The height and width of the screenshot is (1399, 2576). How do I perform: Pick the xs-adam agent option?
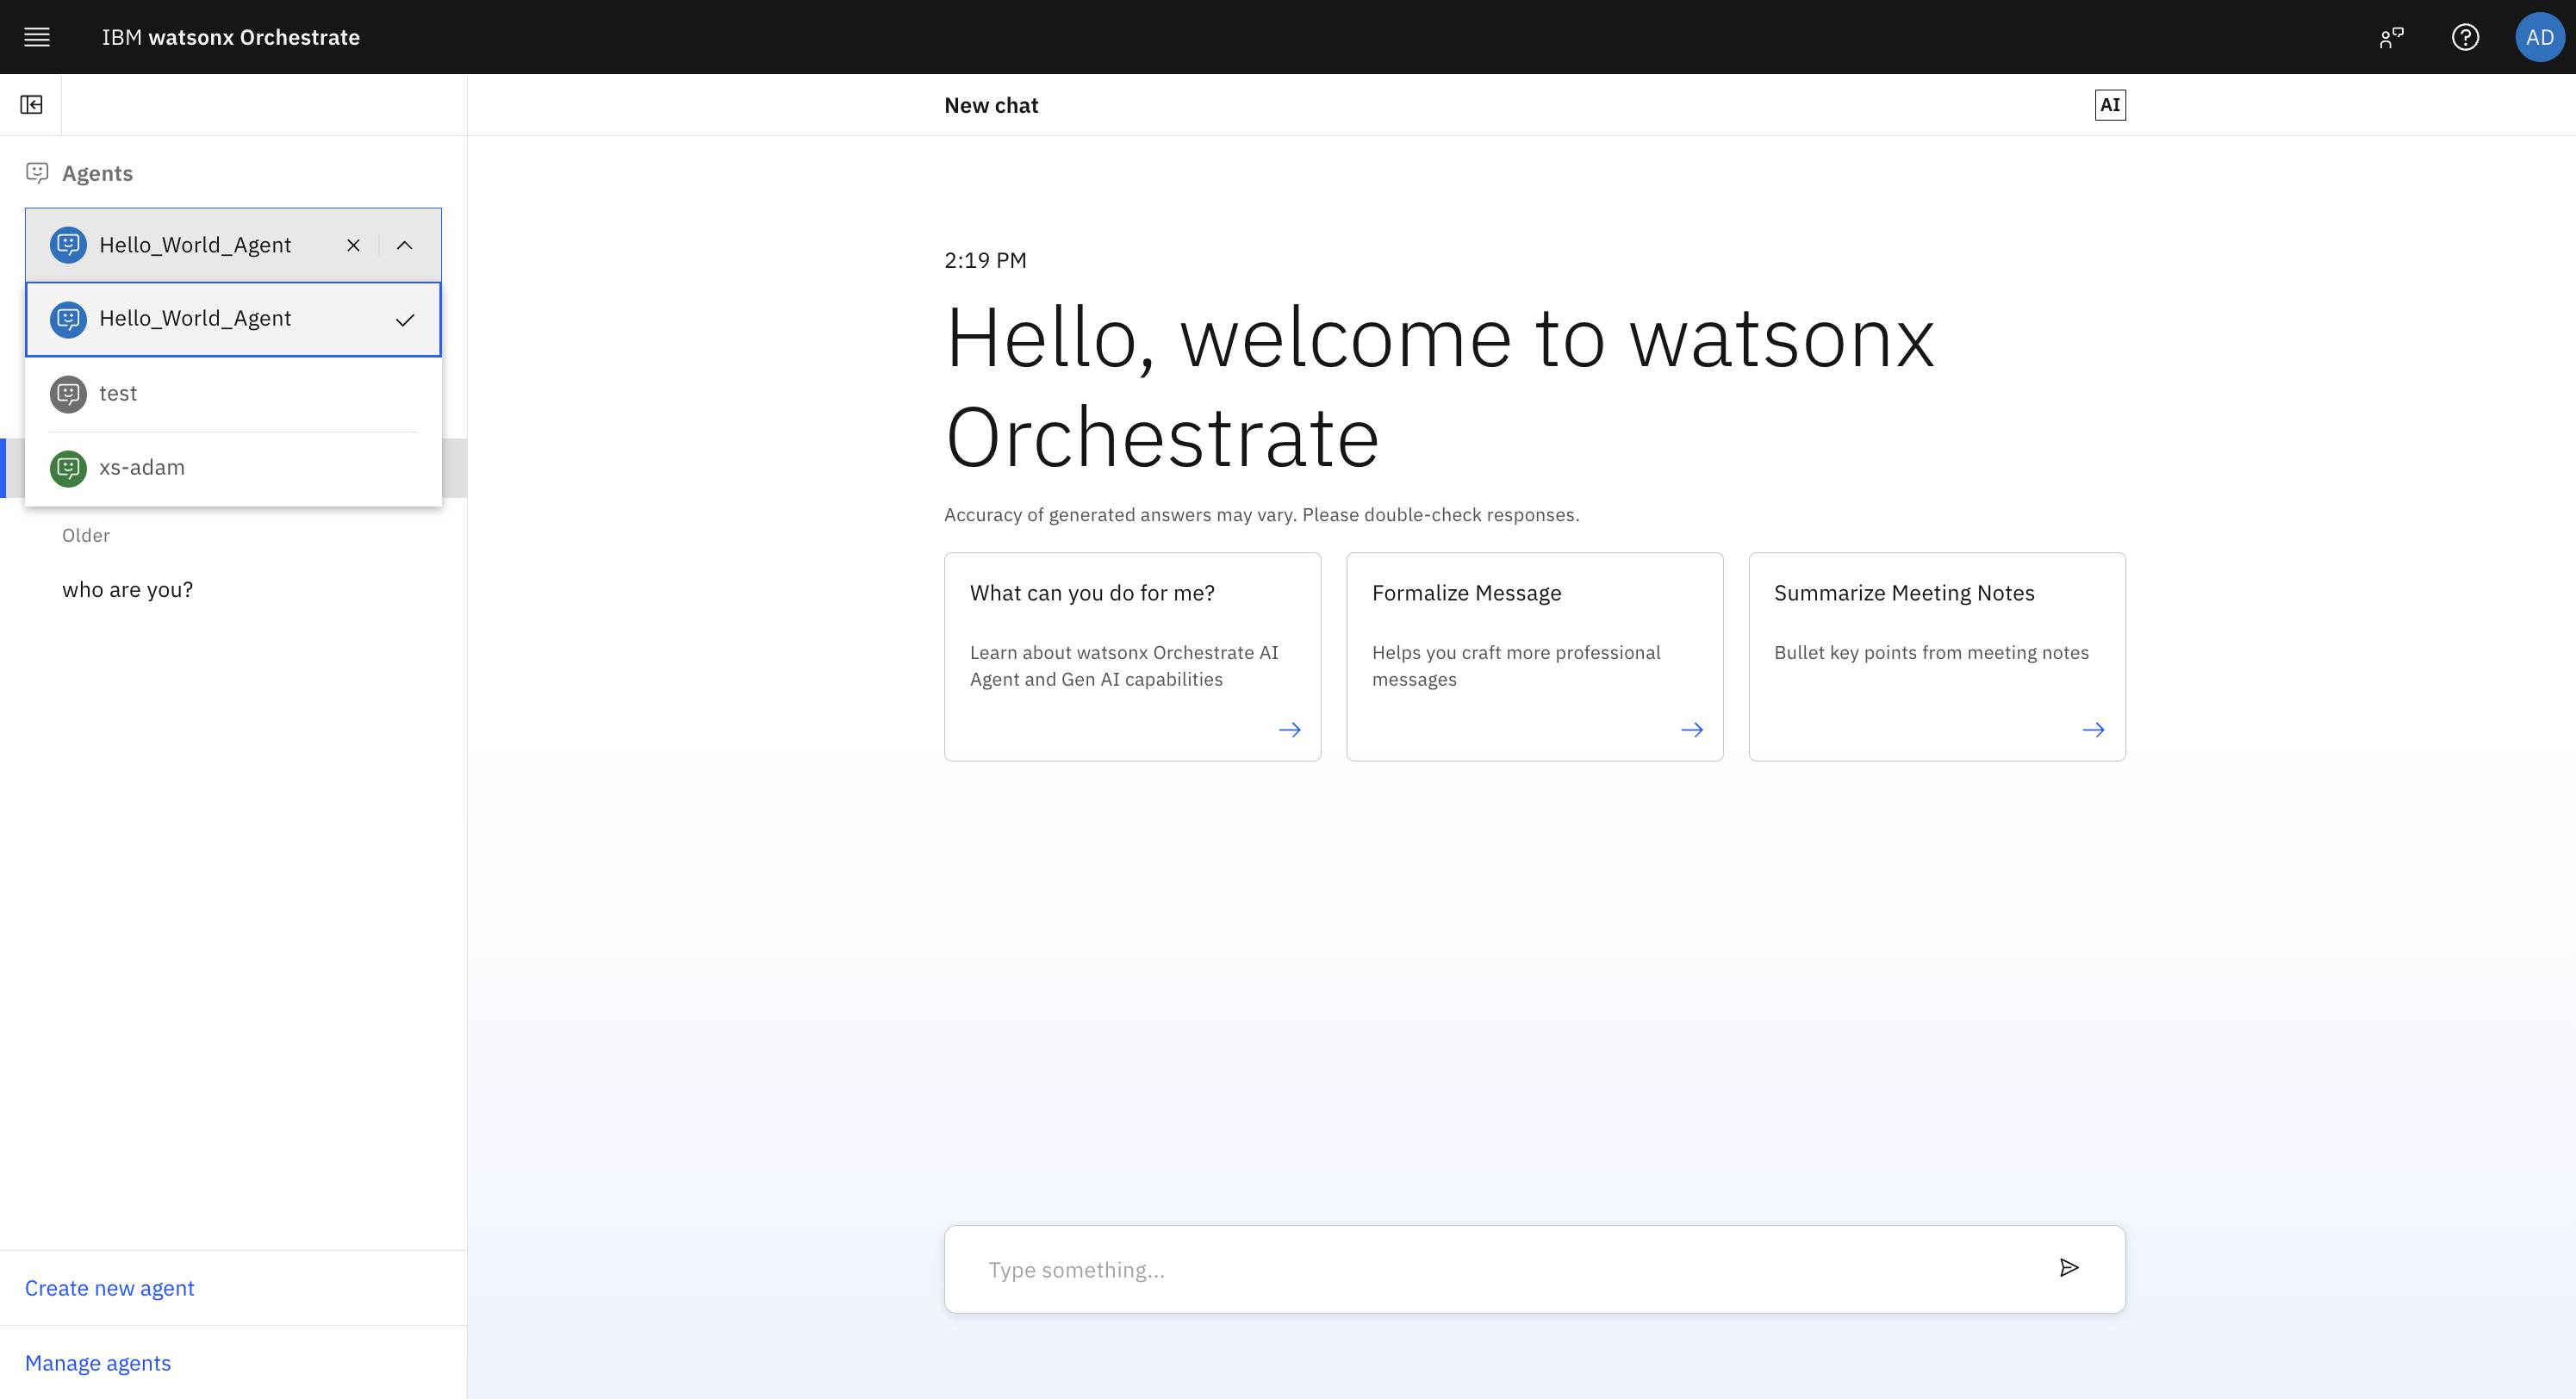[232, 468]
